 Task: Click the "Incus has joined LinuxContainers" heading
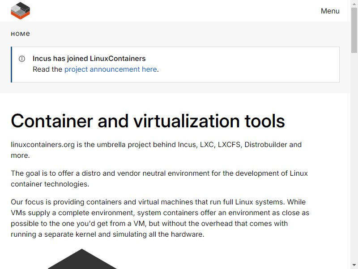(89, 59)
